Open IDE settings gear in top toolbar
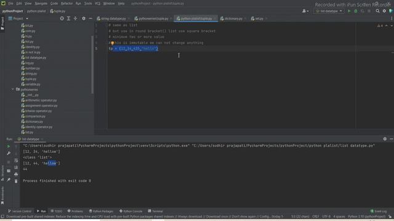The width and height of the screenshot is (394, 221). pyautogui.click(x=384, y=11)
